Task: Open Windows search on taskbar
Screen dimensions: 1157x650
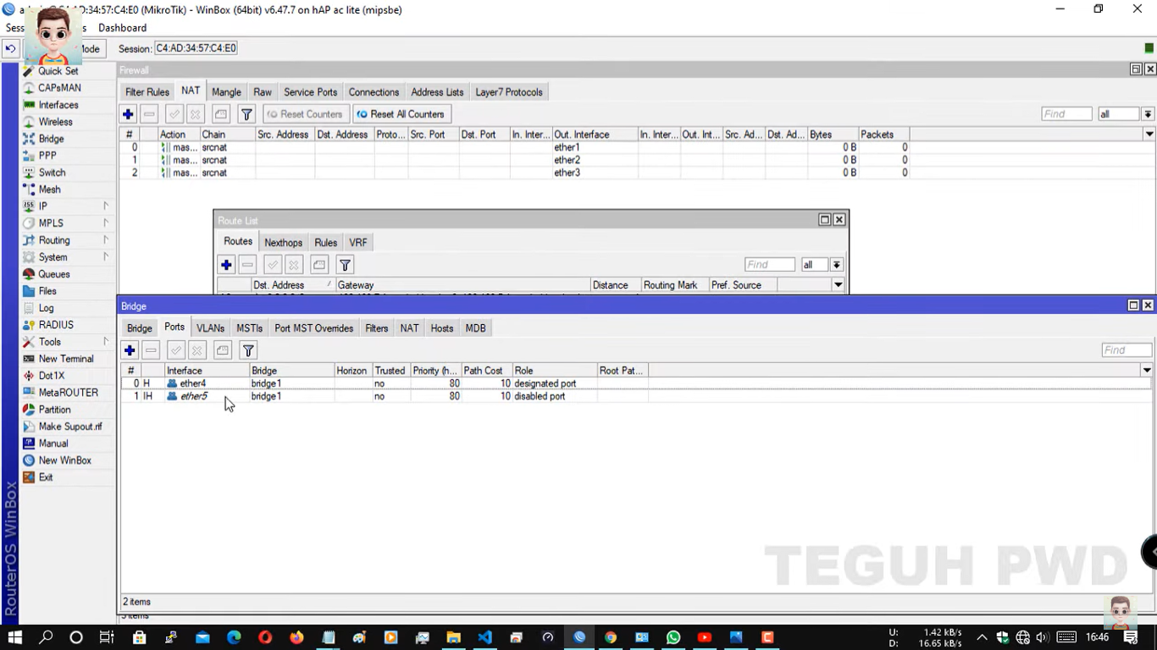Action: (46, 637)
